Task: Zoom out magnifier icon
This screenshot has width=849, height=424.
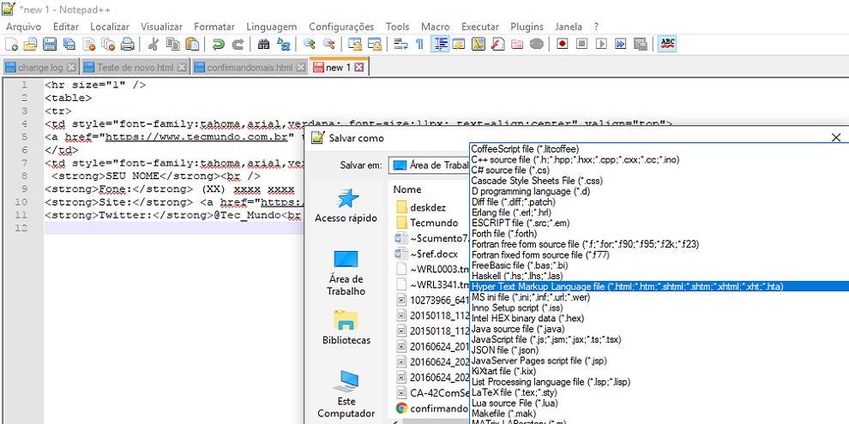Action: (328, 45)
